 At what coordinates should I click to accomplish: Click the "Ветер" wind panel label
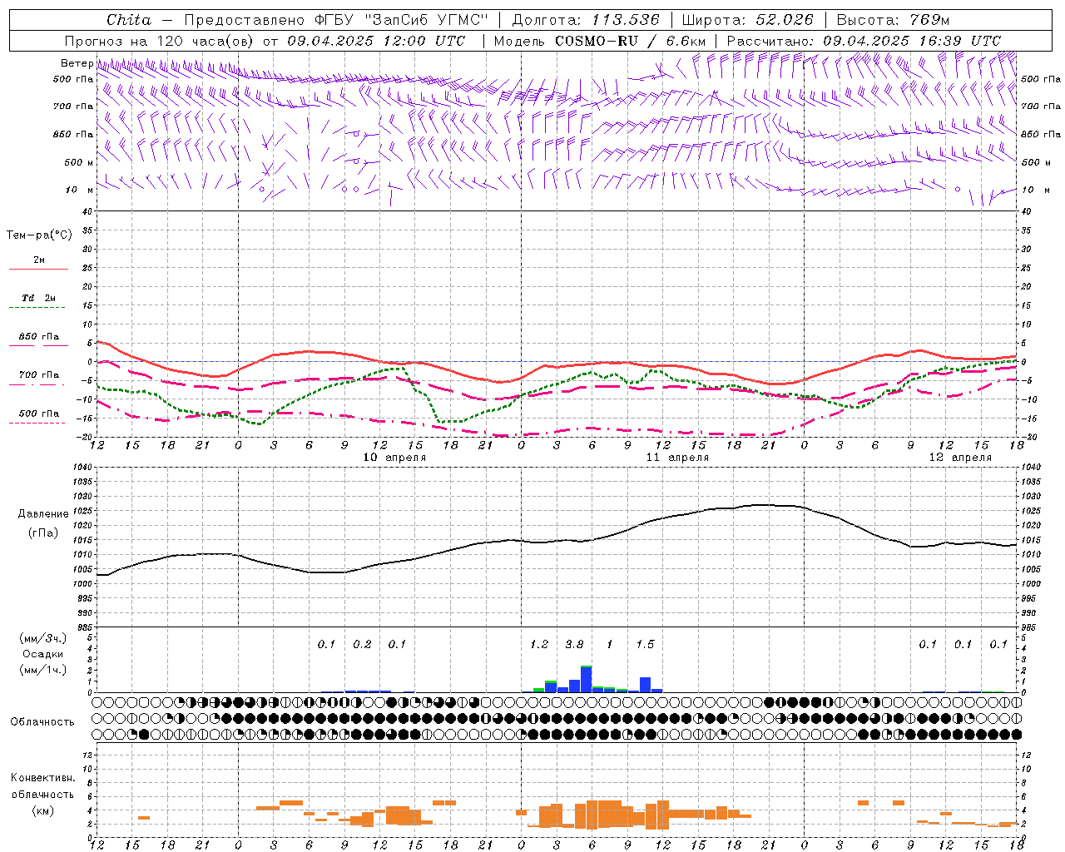pyautogui.click(x=77, y=63)
